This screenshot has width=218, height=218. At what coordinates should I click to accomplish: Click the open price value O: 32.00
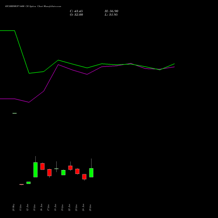click(x=76, y=15)
